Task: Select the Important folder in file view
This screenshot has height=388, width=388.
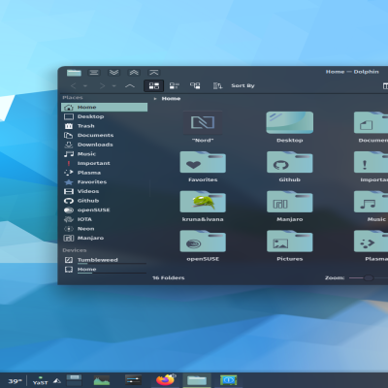Action: (372, 167)
